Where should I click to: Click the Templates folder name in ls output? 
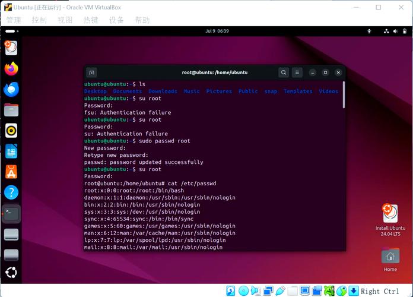coord(298,91)
